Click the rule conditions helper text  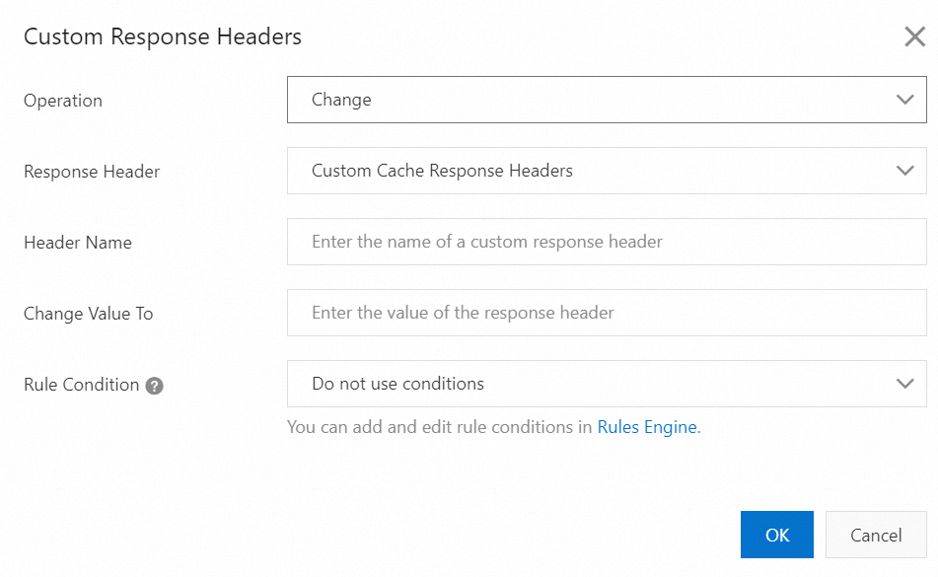click(x=441, y=428)
